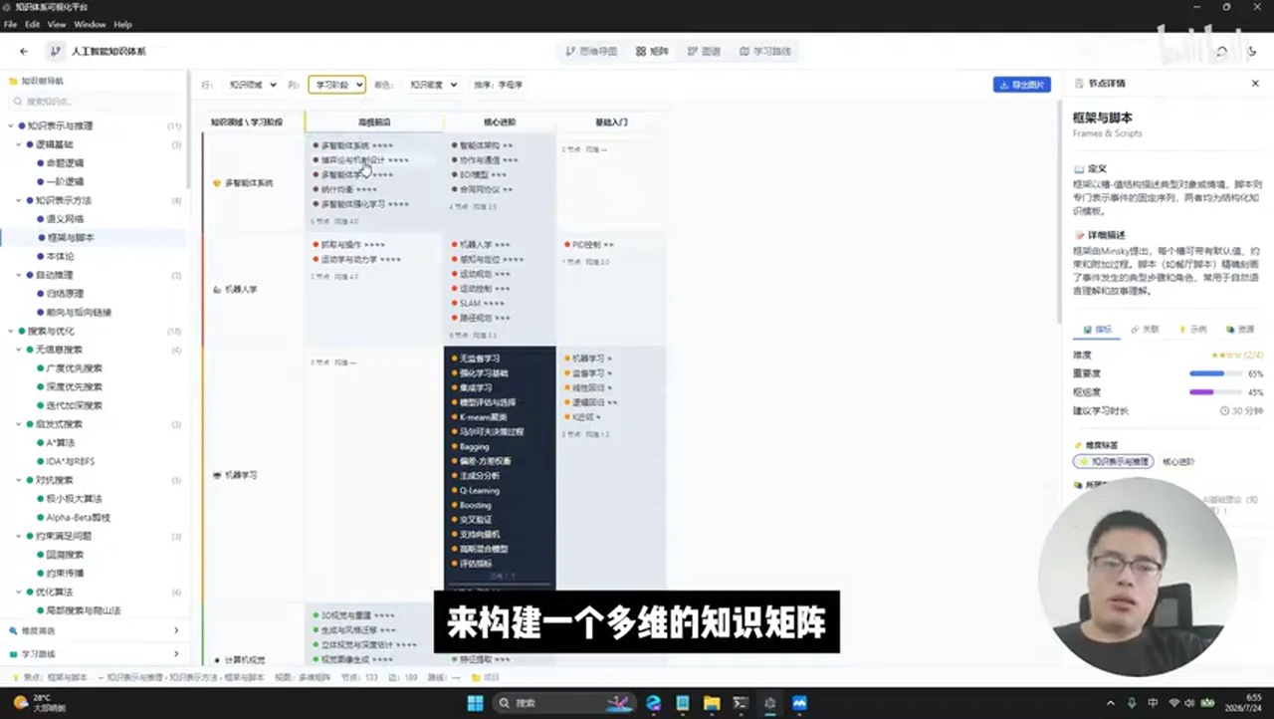Open the Help menu
The height and width of the screenshot is (719, 1274).
(x=122, y=24)
